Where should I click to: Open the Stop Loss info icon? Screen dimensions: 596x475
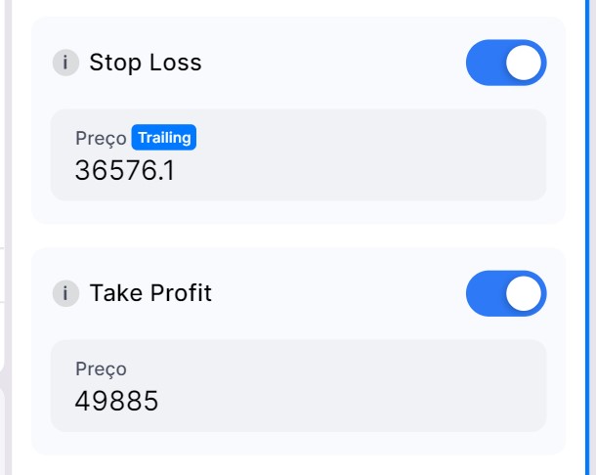point(65,63)
